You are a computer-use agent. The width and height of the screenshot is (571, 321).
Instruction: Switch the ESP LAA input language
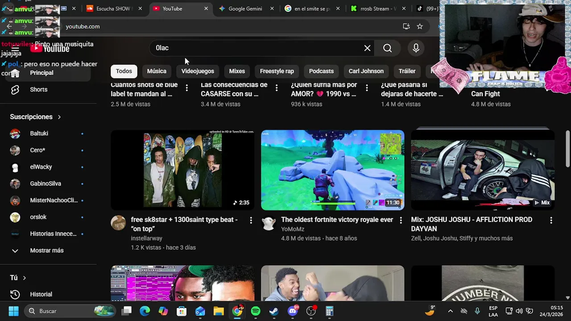(x=493, y=311)
